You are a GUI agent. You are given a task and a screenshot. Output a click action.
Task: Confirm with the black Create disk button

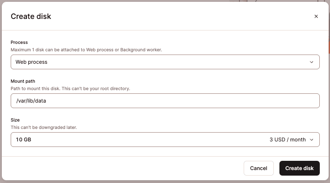(299, 168)
